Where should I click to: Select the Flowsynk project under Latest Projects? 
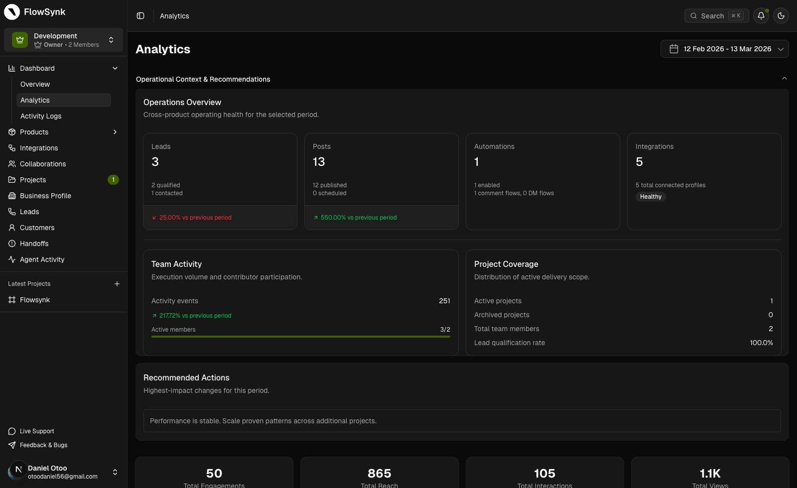click(35, 300)
